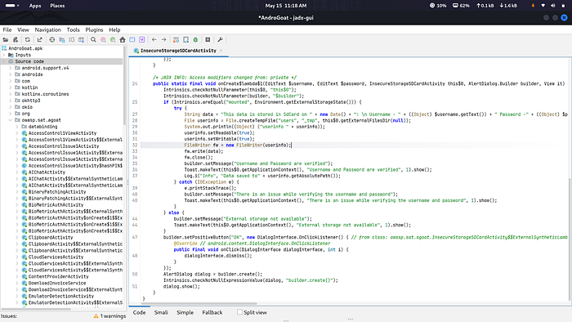The width and height of the screenshot is (572, 322).
Task: Expand the kotlinx.coroutines package
Action: click(x=11, y=94)
